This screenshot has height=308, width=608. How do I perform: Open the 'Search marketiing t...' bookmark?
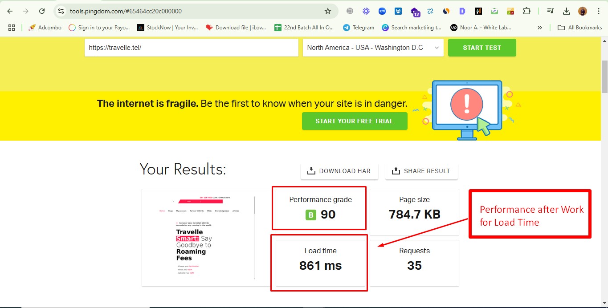[x=412, y=28]
